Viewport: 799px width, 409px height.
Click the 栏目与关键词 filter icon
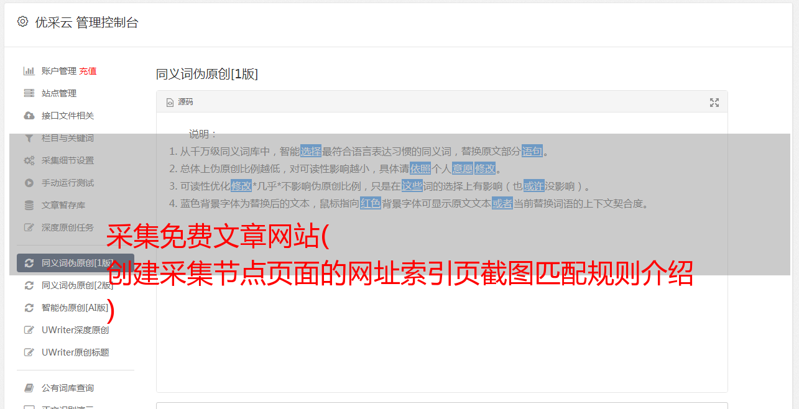(29, 138)
